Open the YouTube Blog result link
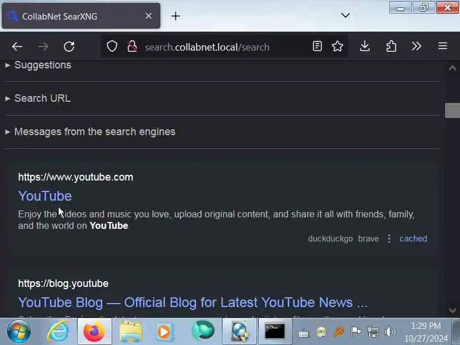460x345 pixels. coord(193,302)
